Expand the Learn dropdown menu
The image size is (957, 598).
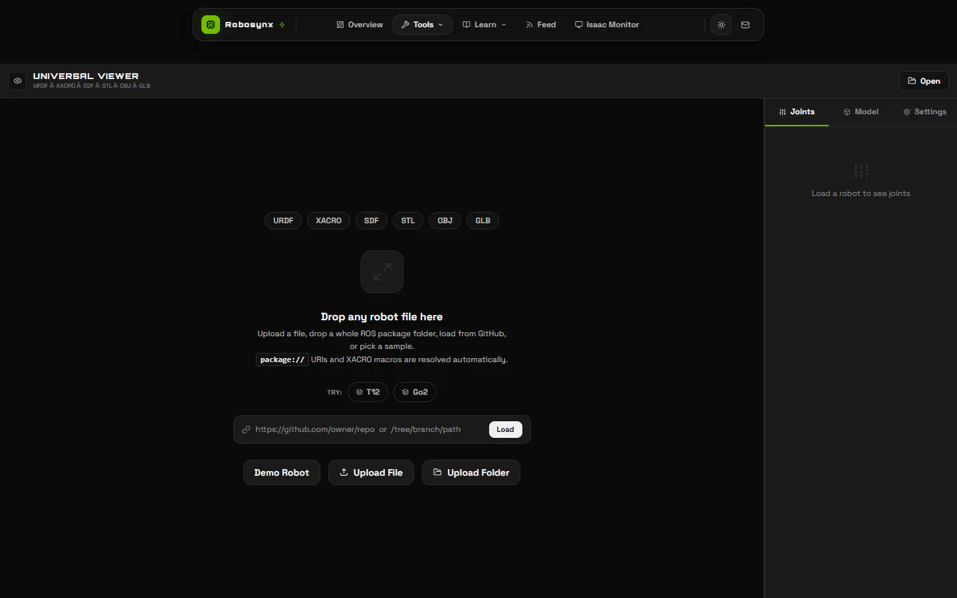pos(484,25)
